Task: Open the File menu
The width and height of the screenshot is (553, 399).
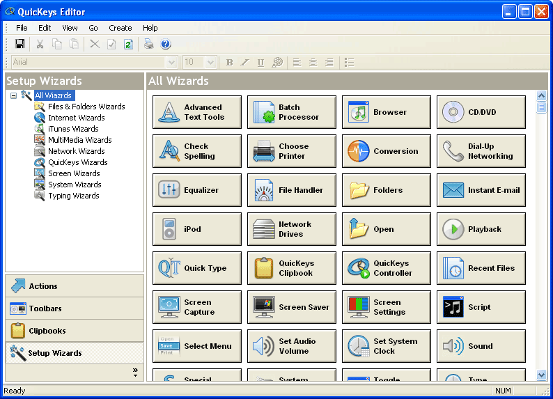Action: (22, 28)
